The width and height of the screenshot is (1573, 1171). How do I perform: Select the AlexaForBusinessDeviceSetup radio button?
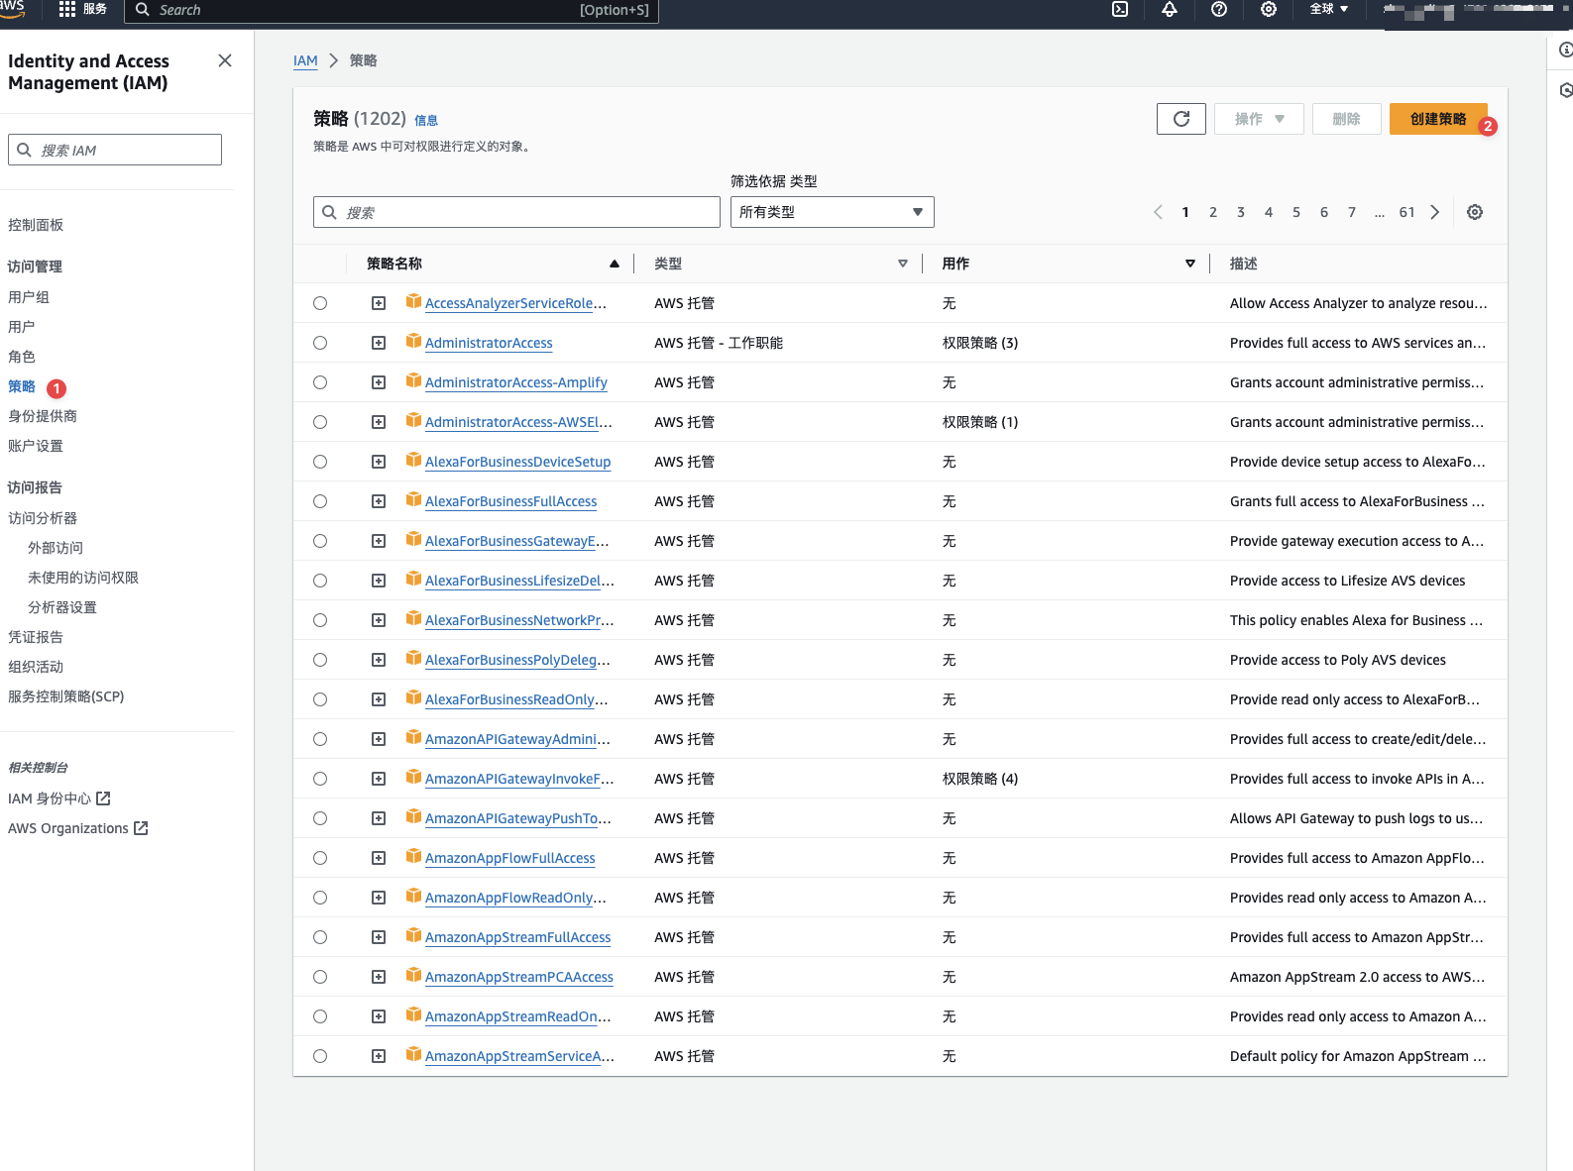pyautogui.click(x=320, y=462)
